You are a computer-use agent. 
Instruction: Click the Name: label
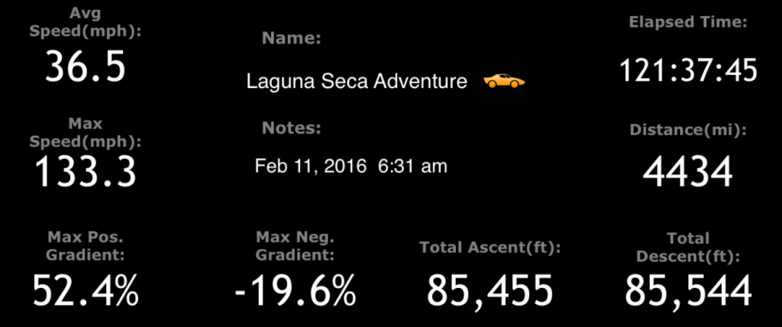click(292, 38)
